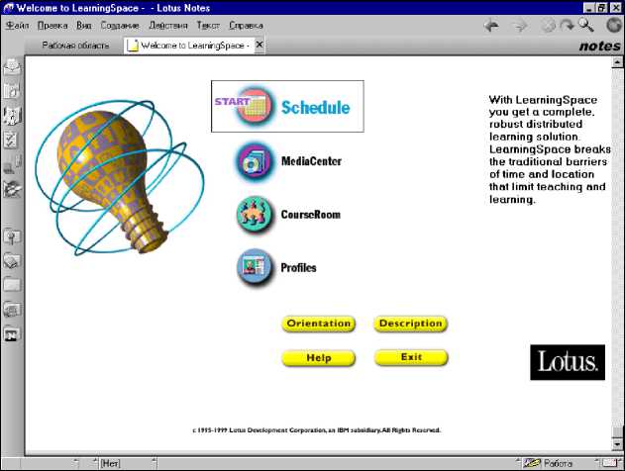Open Databases bookmark folder icon in sidebar
The width and height of the screenshot is (625, 471).
[12, 261]
